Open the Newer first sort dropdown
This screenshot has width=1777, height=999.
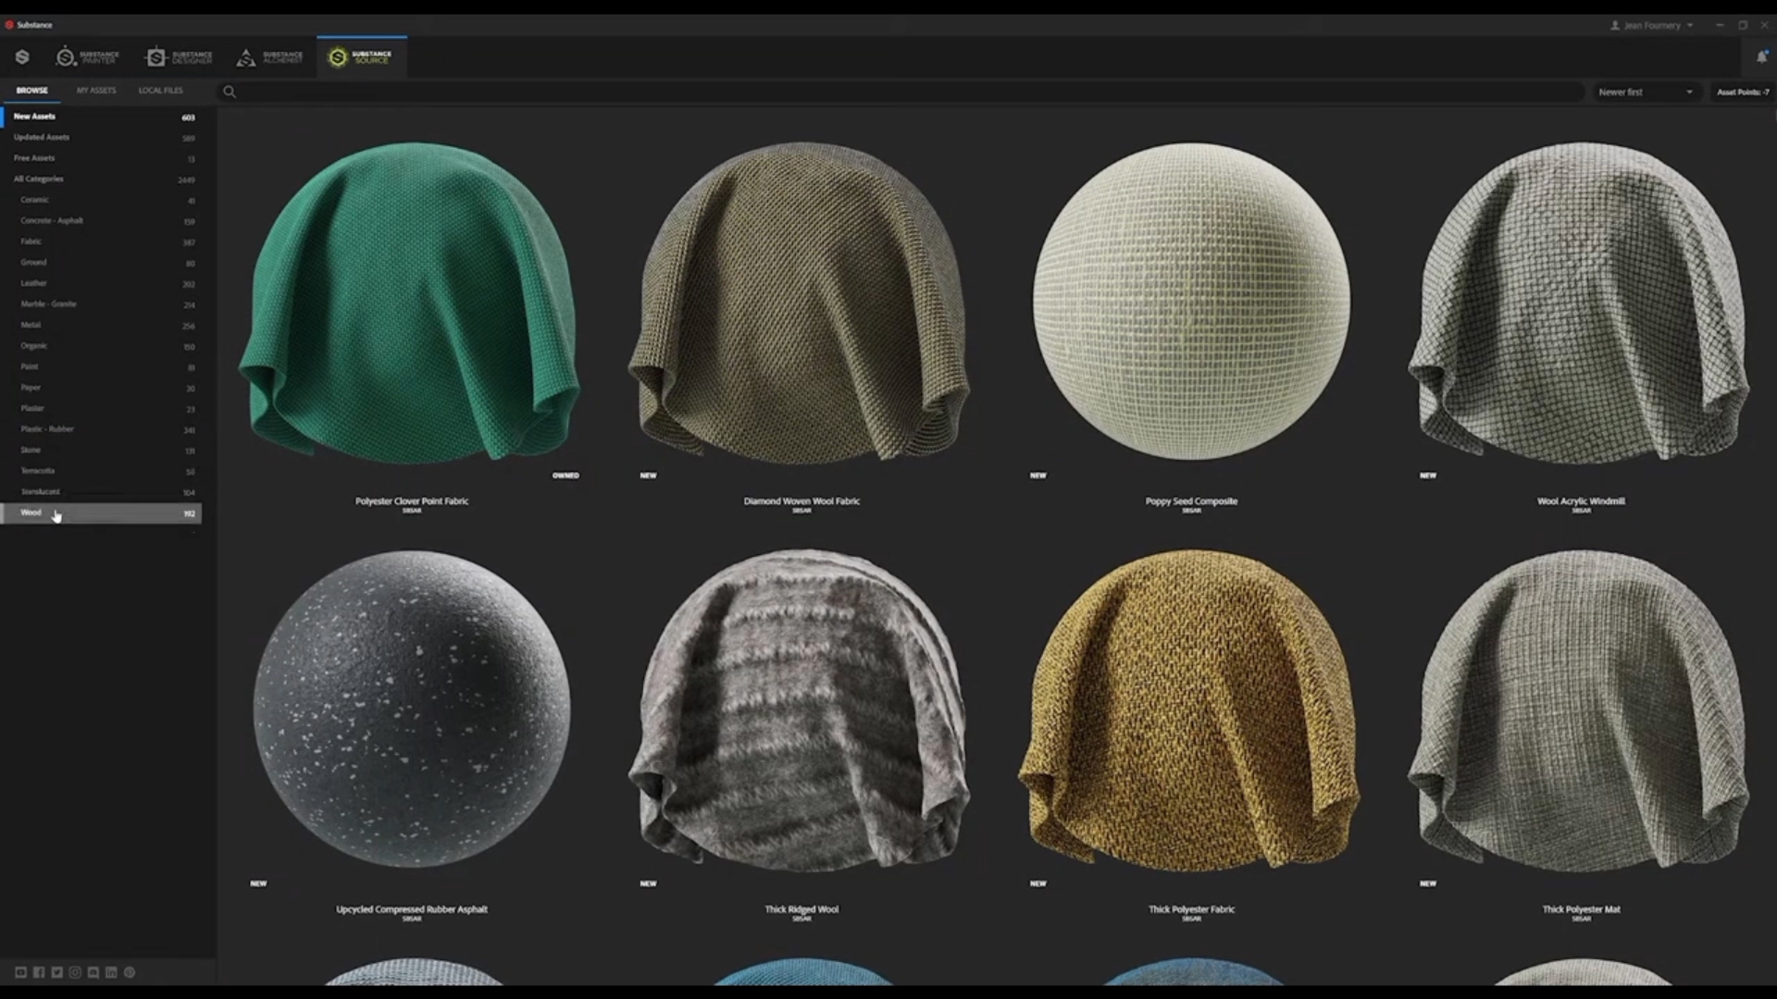point(1645,92)
